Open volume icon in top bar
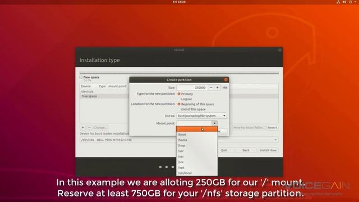Viewport: 359px width, 202px height. [344, 2]
